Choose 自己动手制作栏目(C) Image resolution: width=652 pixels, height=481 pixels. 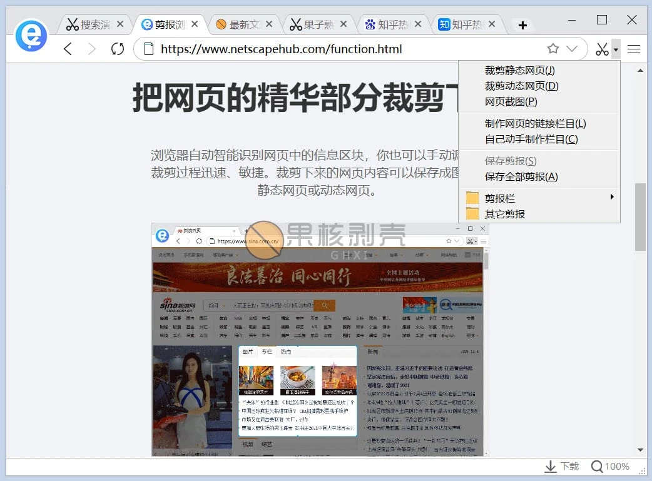point(539,139)
